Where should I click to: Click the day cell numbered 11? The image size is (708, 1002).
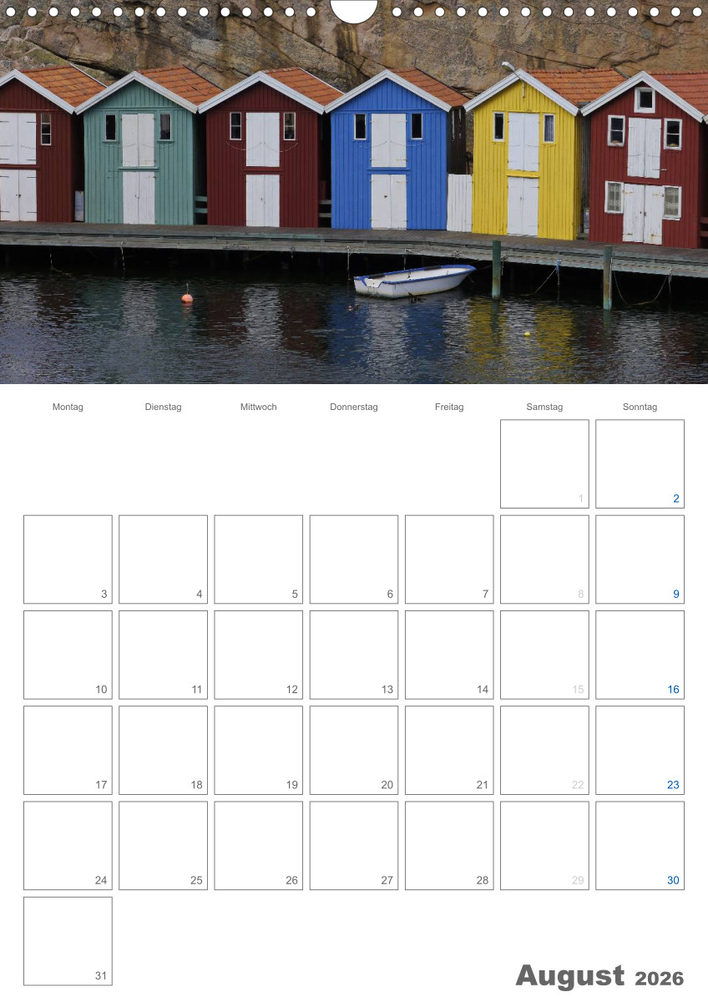163,655
